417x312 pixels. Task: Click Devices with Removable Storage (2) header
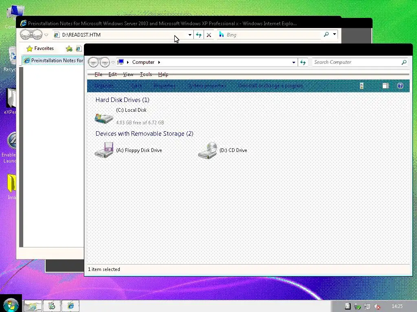(145, 133)
